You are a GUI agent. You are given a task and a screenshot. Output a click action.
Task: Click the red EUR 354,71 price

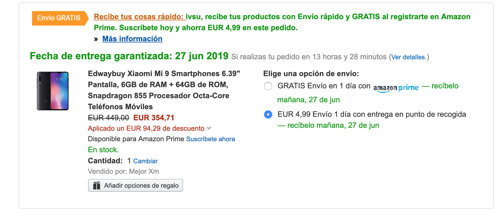click(x=154, y=118)
